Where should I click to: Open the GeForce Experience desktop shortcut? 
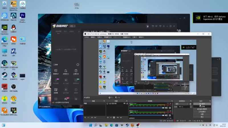(x=5, y=30)
